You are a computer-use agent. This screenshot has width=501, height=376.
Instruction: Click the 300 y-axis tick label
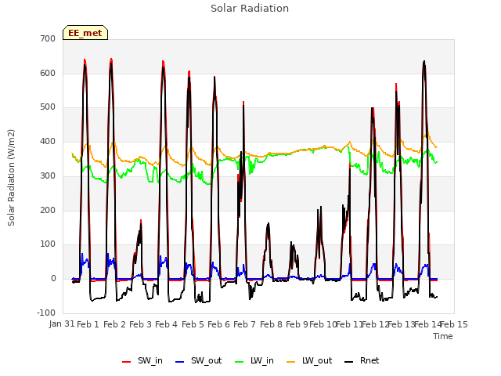coord(48,175)
